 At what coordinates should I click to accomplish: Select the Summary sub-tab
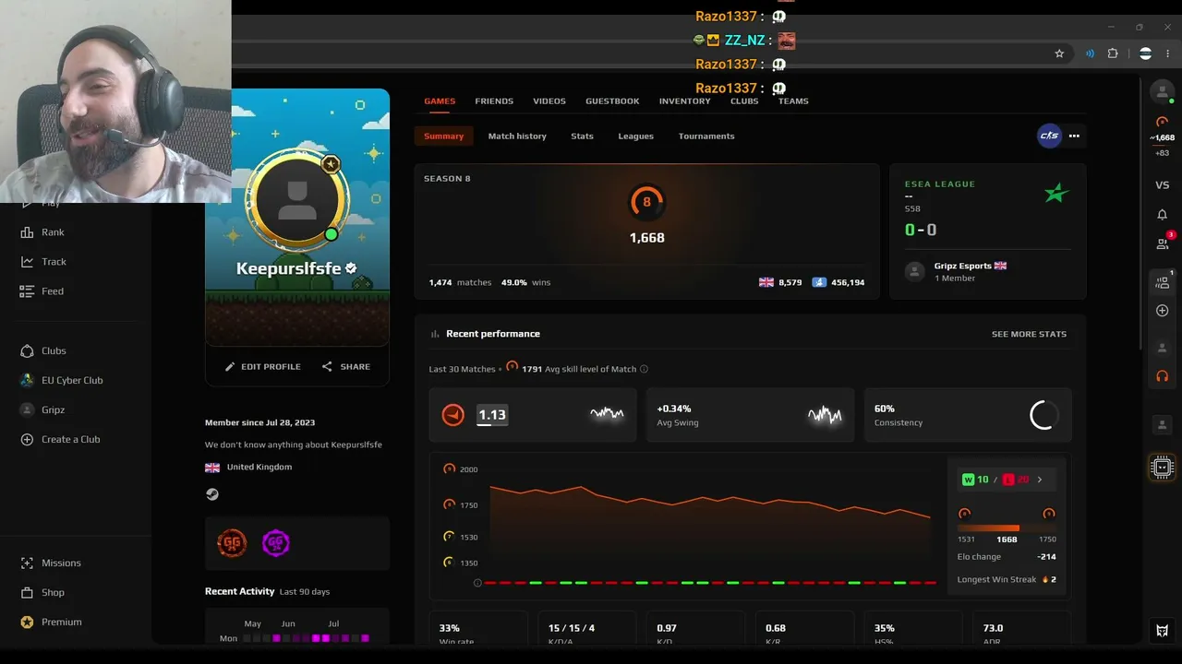coord(444,136)
